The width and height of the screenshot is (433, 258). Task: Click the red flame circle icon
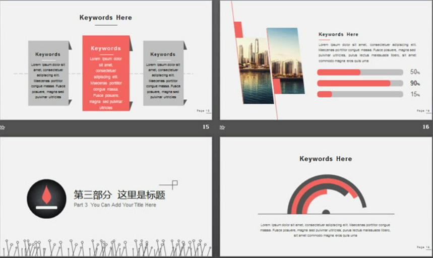point(46,199)
